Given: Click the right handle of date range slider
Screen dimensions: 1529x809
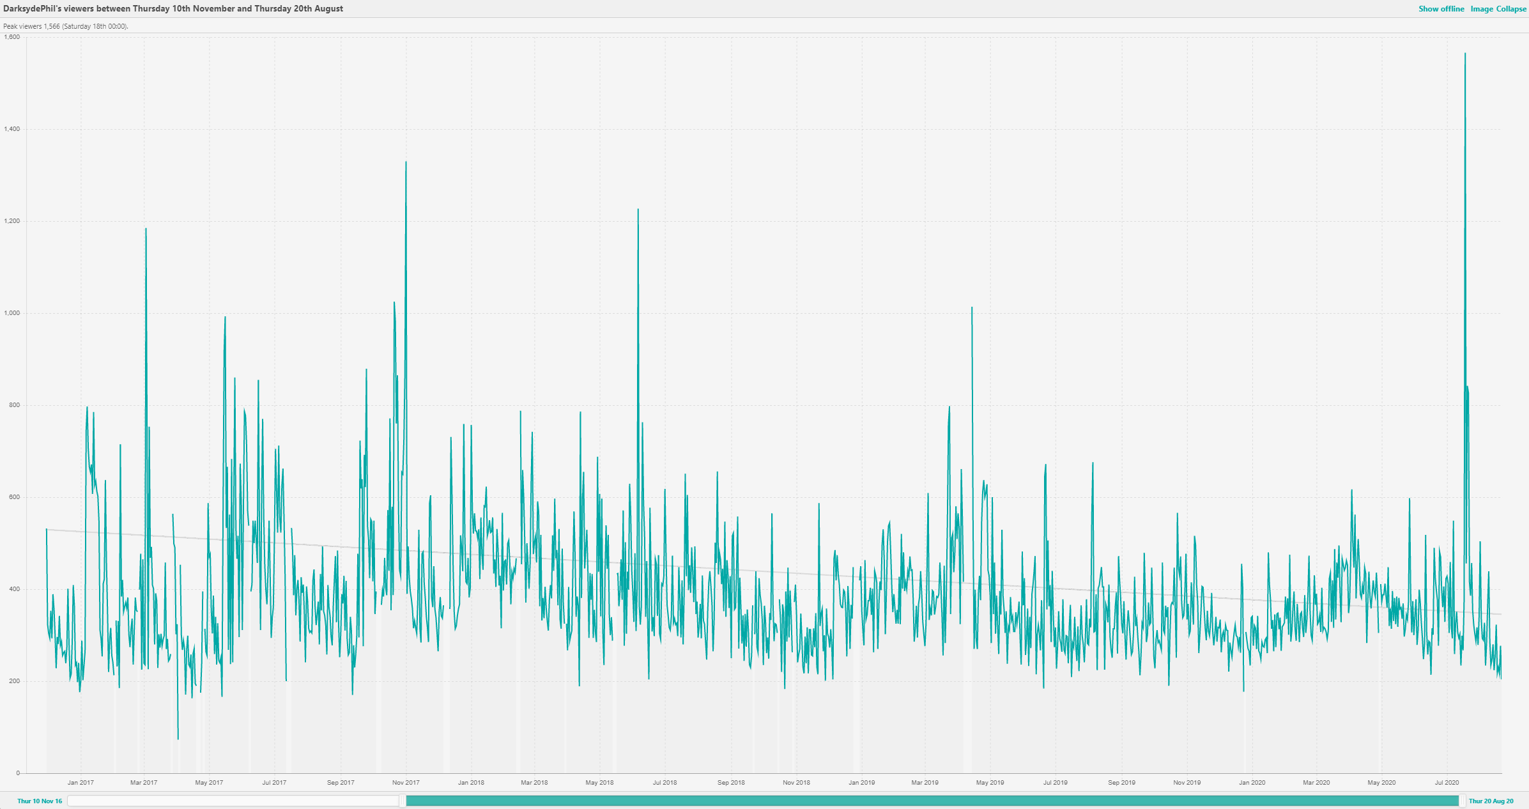Looking at the screenshot, I should pos(1463,801).
